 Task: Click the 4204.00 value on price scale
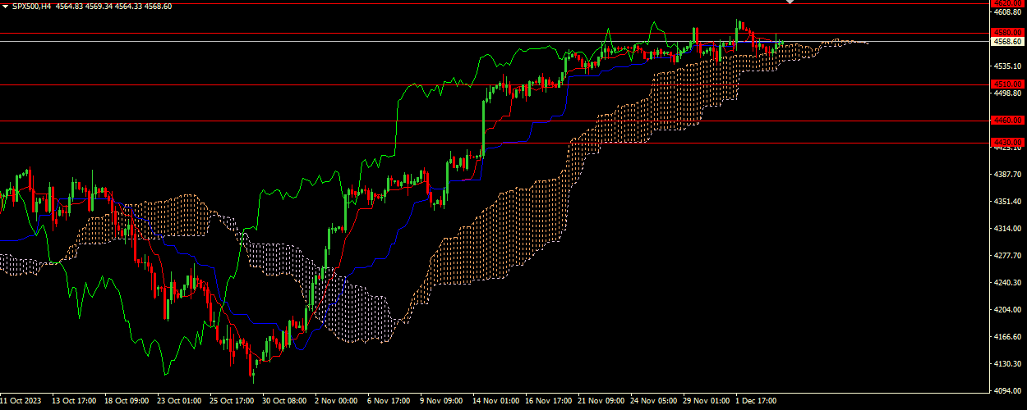tap(1006, 310)
